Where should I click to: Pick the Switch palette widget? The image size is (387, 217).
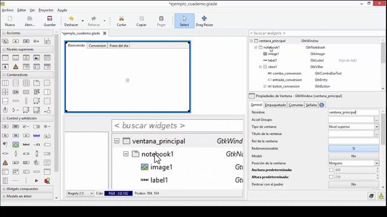coord(36,127)
